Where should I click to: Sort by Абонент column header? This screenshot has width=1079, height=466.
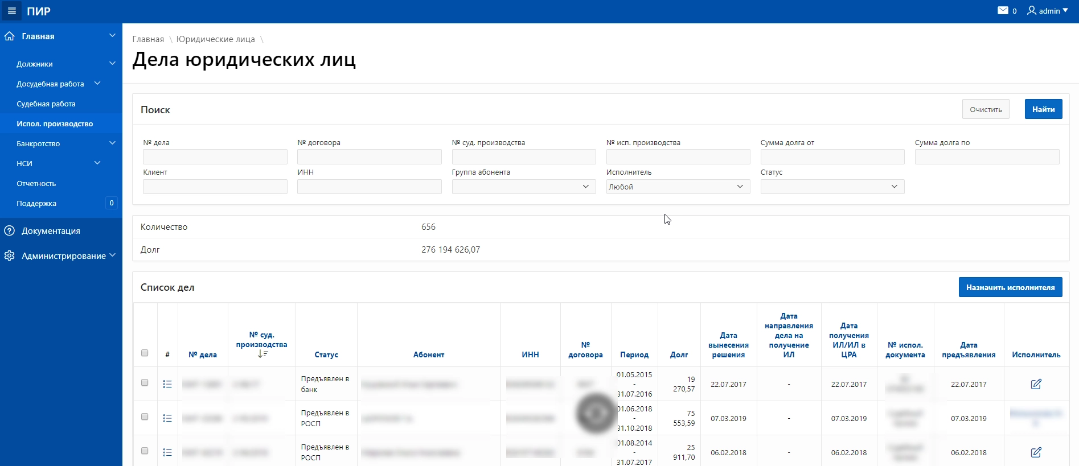tap(429, 354)
